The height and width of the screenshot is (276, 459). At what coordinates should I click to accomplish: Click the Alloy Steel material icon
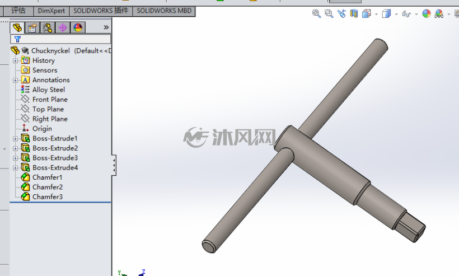click(x=25, y=89)
